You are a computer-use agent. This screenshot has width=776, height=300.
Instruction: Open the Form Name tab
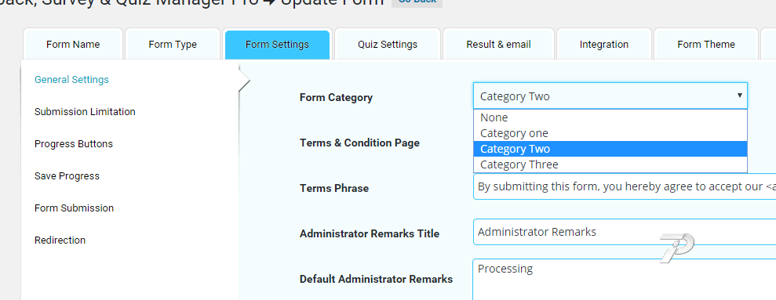tap(73, 44)
